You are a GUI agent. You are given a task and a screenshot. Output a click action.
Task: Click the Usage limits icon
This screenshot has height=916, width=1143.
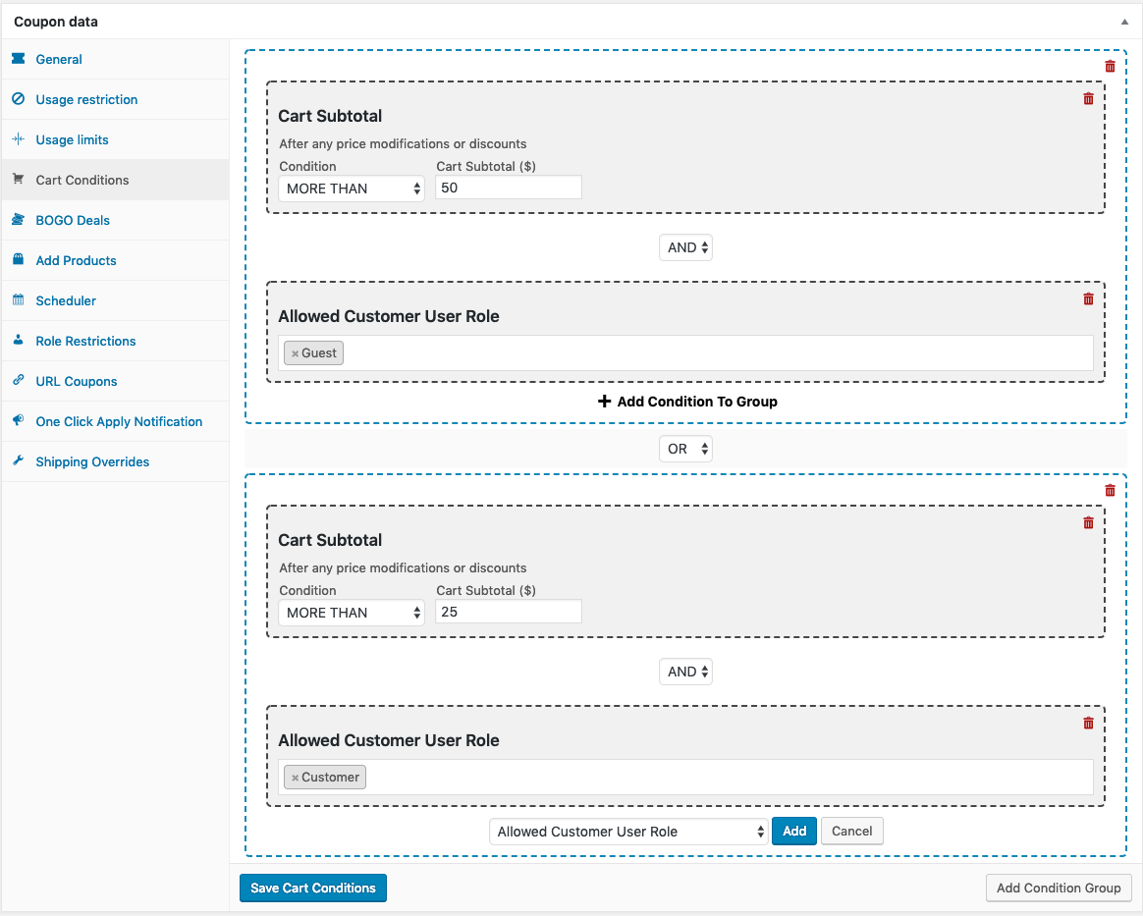point(19,138)
